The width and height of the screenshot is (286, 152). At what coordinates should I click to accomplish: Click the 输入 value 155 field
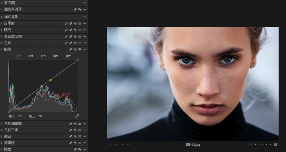(20, 116)
